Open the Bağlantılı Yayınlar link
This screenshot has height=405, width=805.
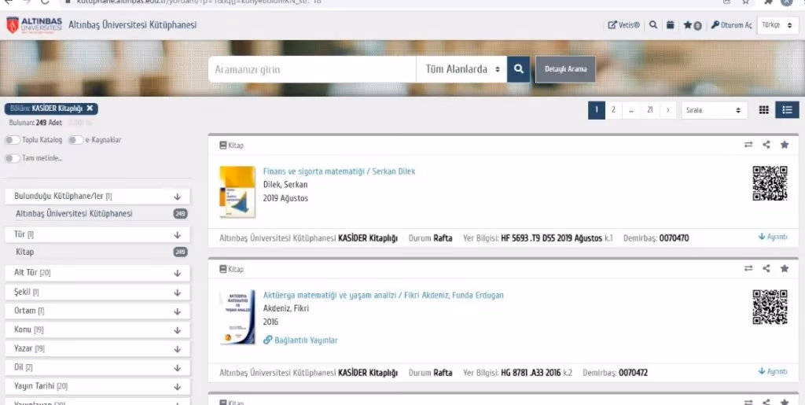(301, 340)
